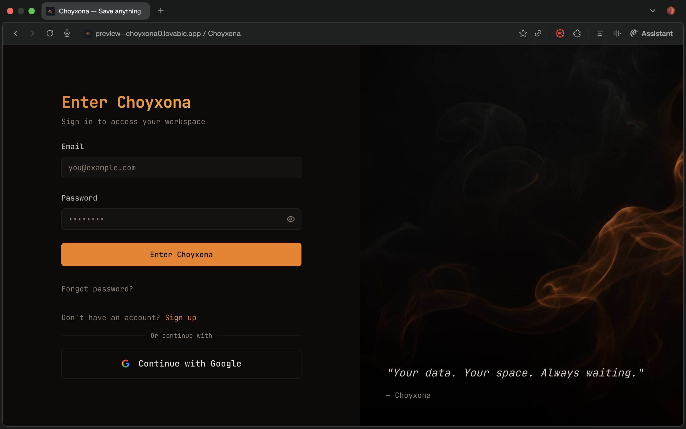Bookmark the page with the star icon
Image resolution: width=686 pixels, height=429 pixels.
click(x=523, y=33)
